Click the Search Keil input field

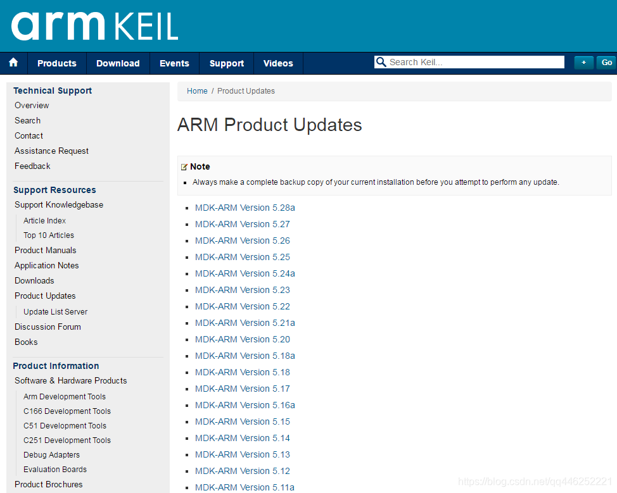(475, 62)
